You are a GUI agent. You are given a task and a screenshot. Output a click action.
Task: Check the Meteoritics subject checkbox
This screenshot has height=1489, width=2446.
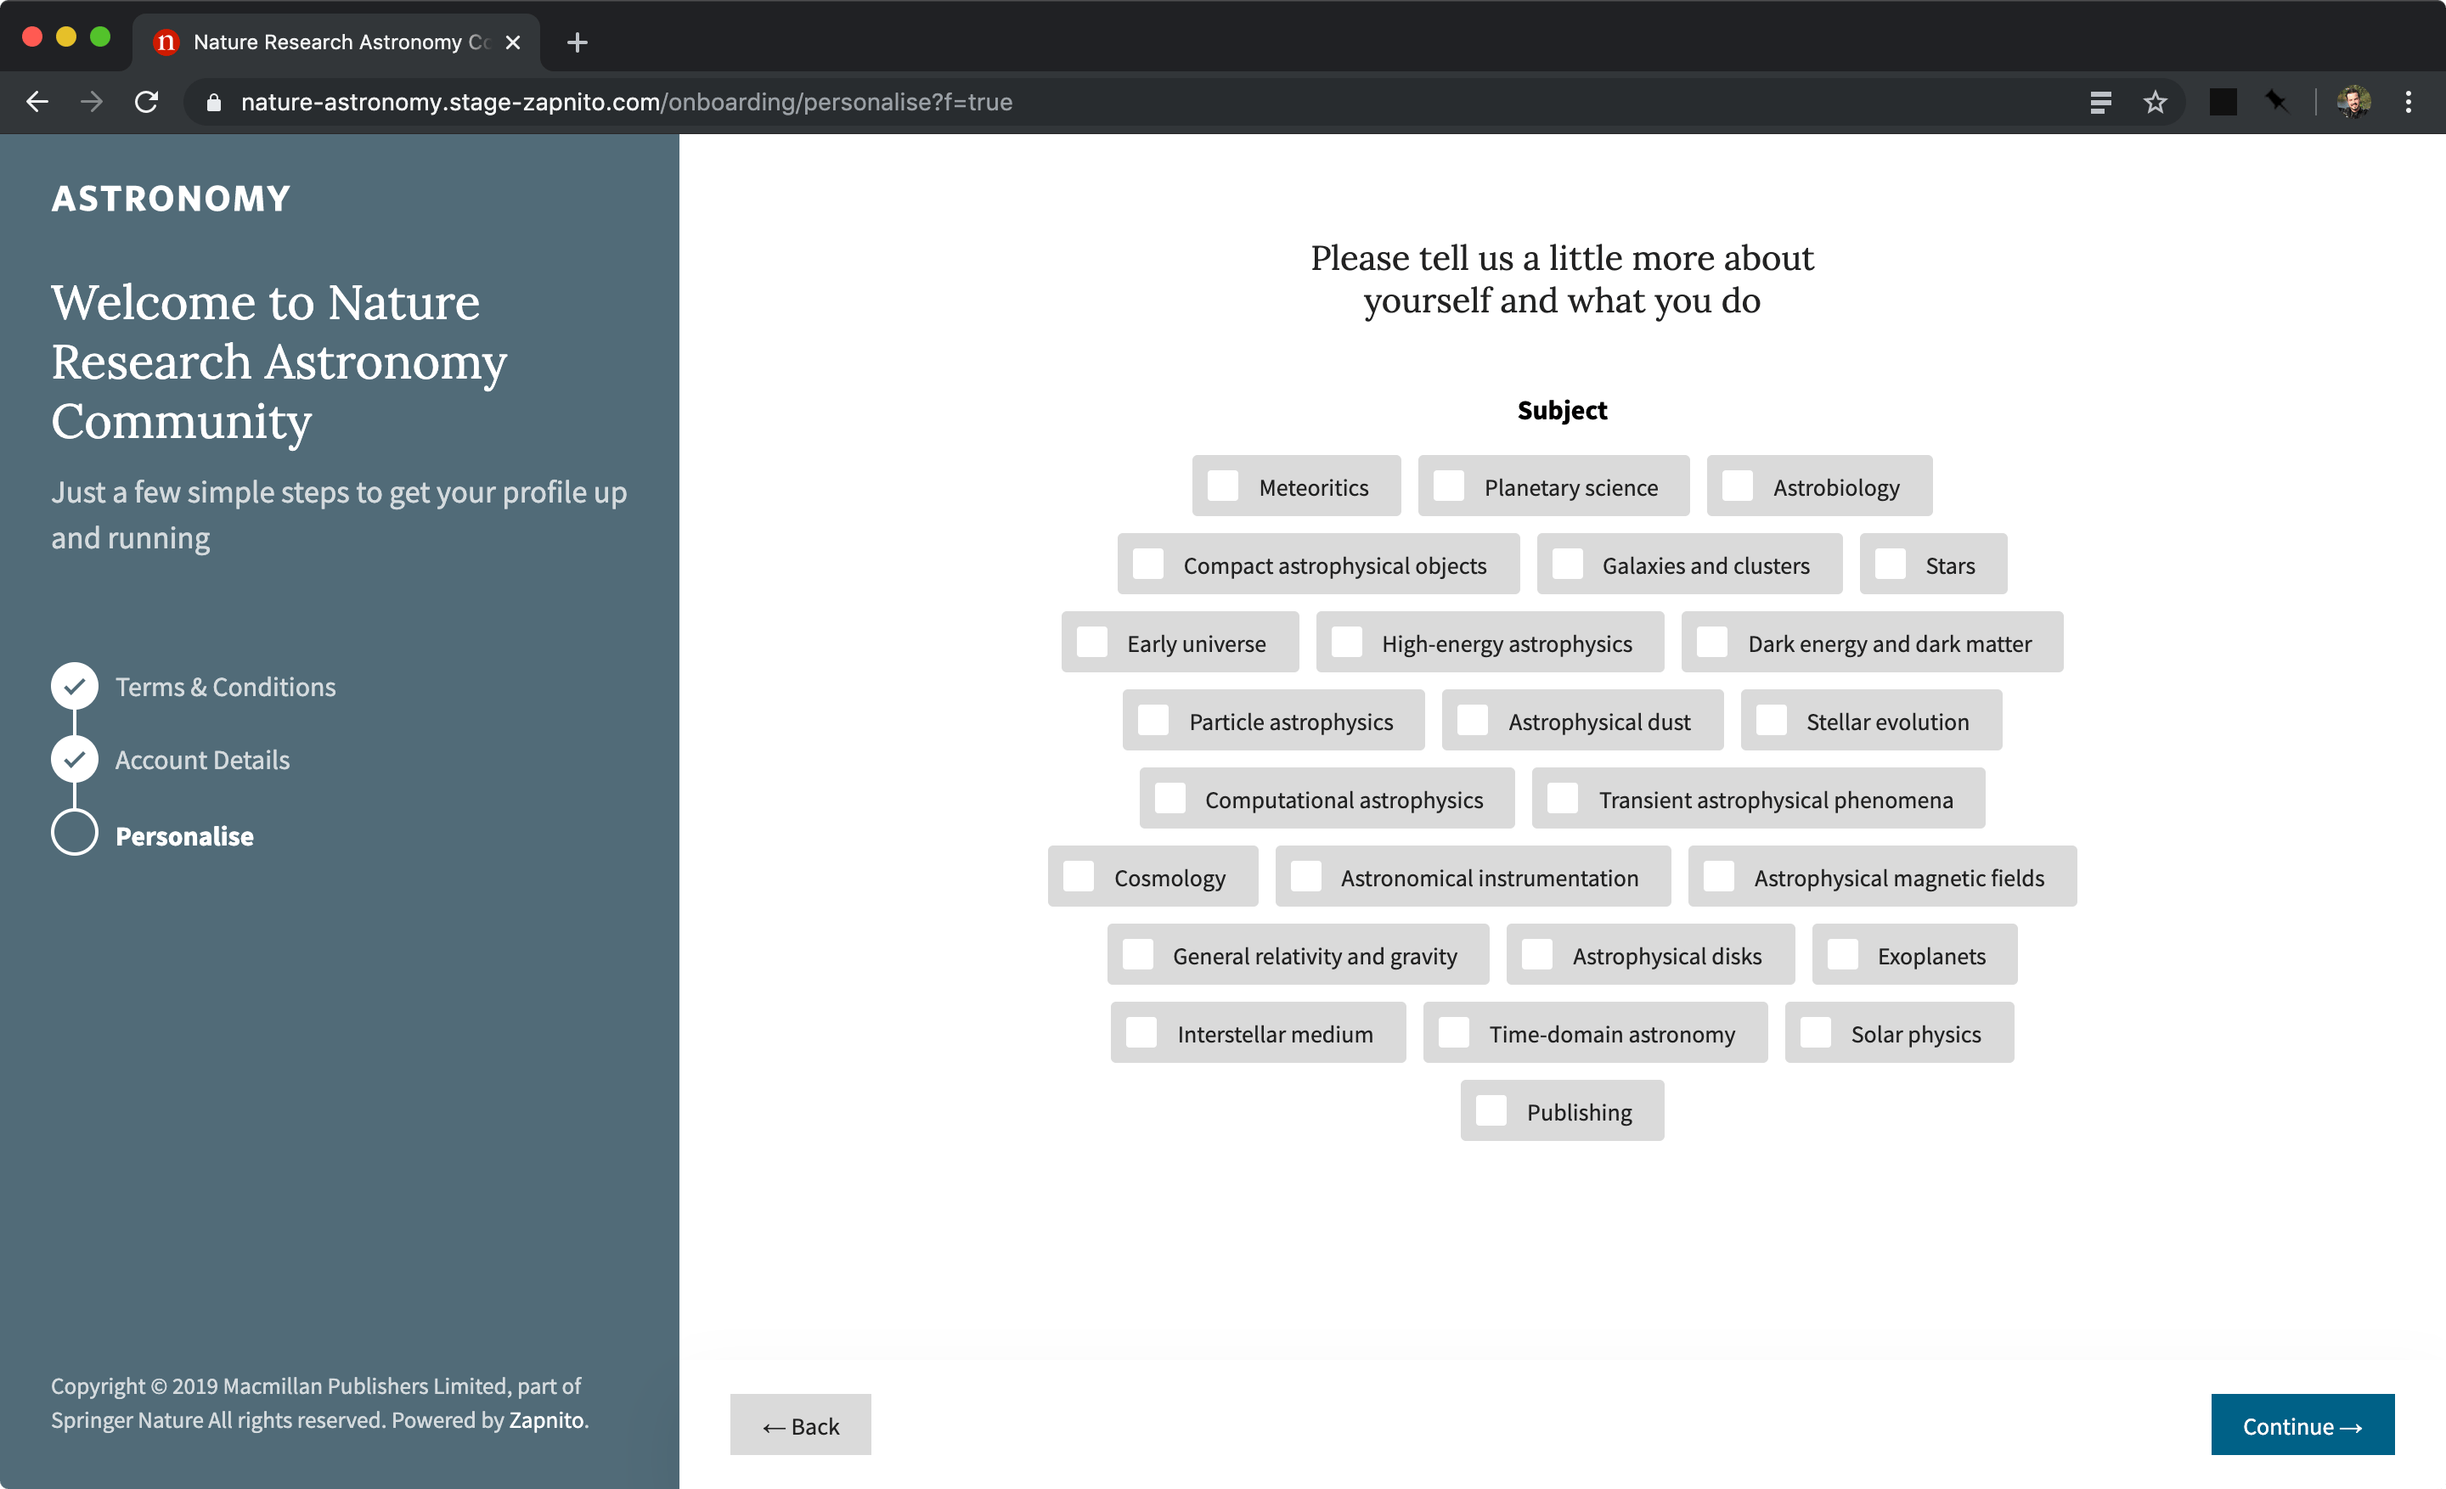tap(1223, 487)
